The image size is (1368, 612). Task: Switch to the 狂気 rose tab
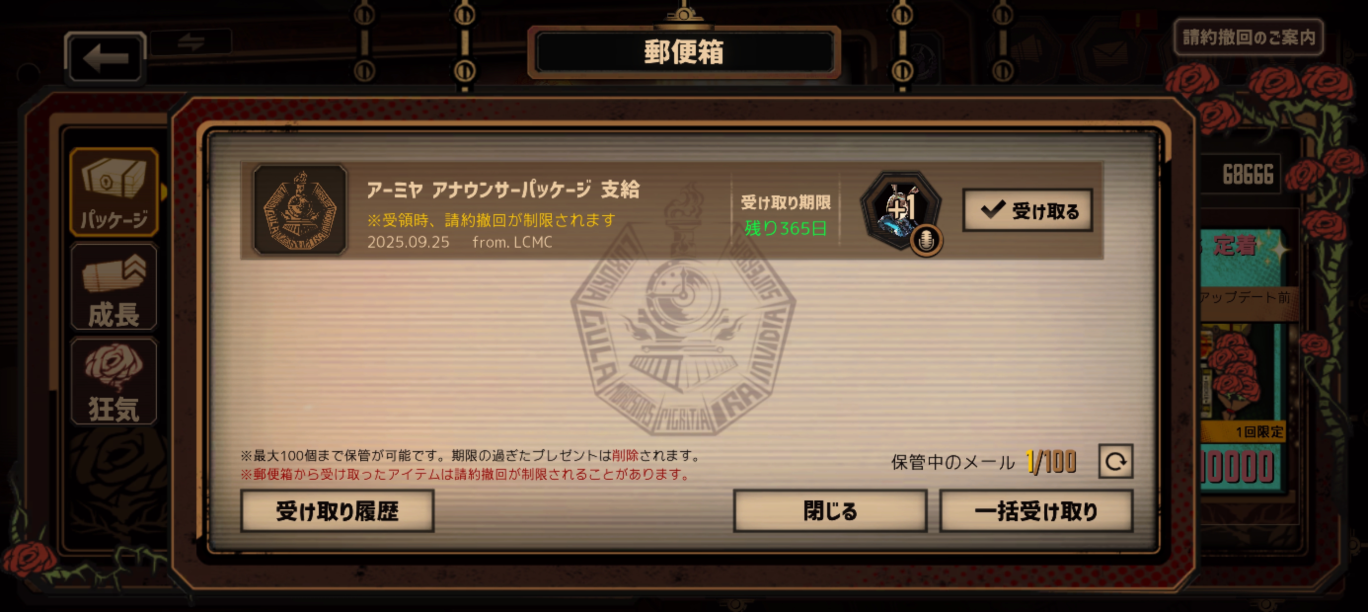click(114, 382)
